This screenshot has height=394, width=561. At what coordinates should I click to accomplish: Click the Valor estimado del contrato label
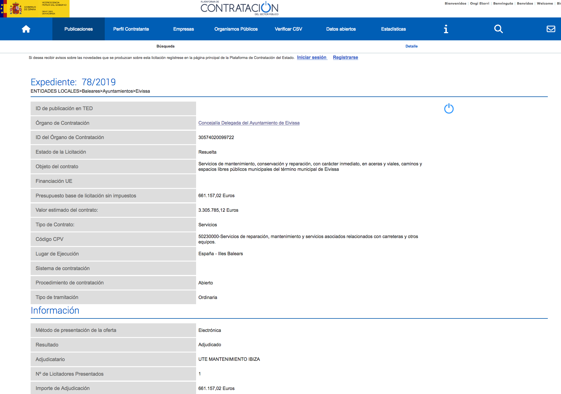(67, 210)
